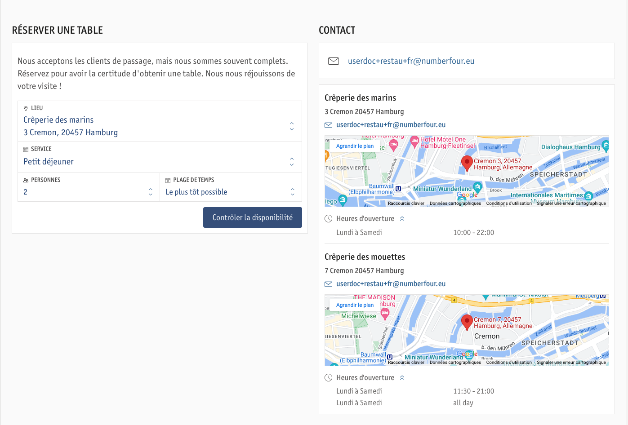
Task: Click red marker at Cremon 3 on map
Action: [x=467, y=164]
